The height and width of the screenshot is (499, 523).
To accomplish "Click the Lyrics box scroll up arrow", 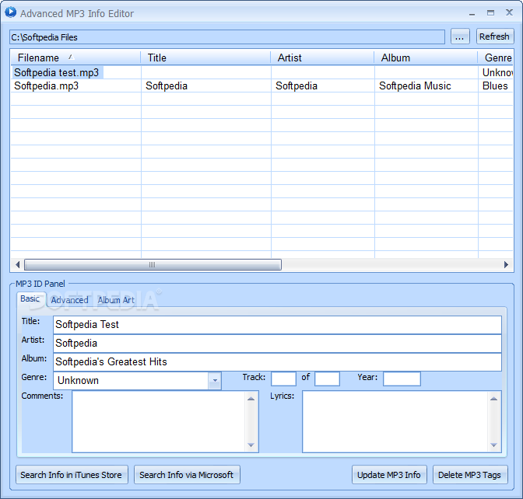I will pos(494,399).
